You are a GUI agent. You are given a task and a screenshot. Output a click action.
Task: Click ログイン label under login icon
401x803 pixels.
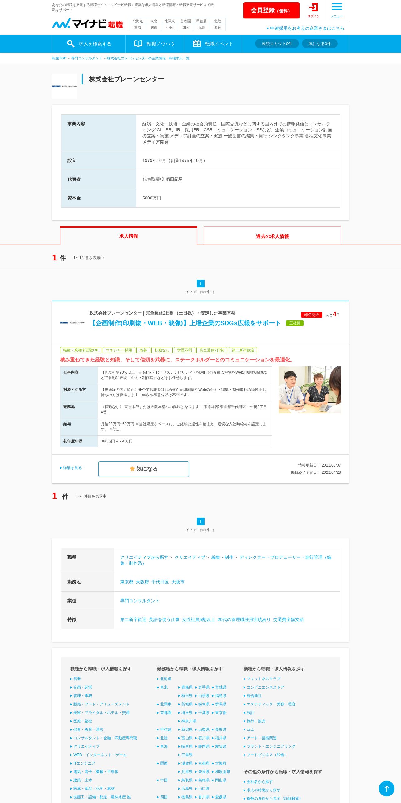(314, 16)
